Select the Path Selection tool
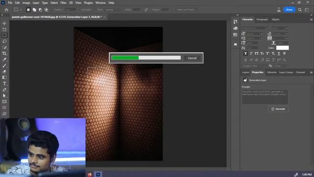The height and width of the screenshot is (177, 314). point(4,95)
